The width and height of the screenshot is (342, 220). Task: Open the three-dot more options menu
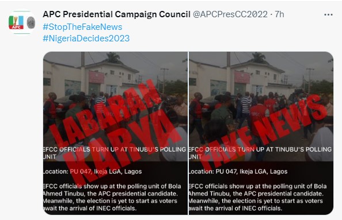coord(328,14)
